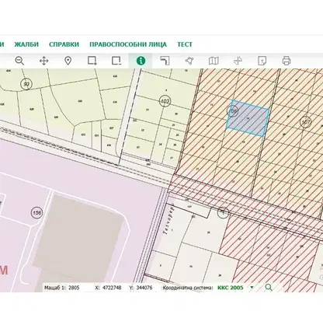
Task: Click the district label 156 circle
Action: pos(36,213)
